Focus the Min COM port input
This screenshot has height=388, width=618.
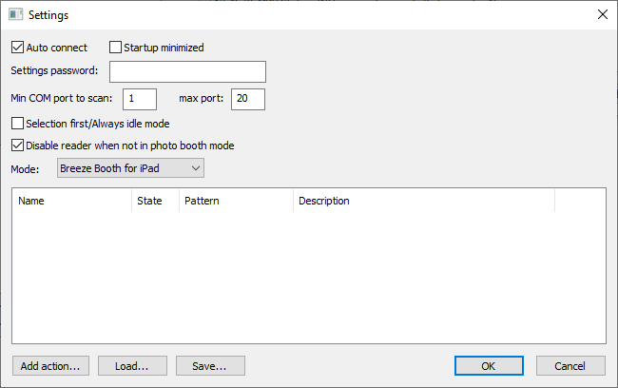click(139, 99)
